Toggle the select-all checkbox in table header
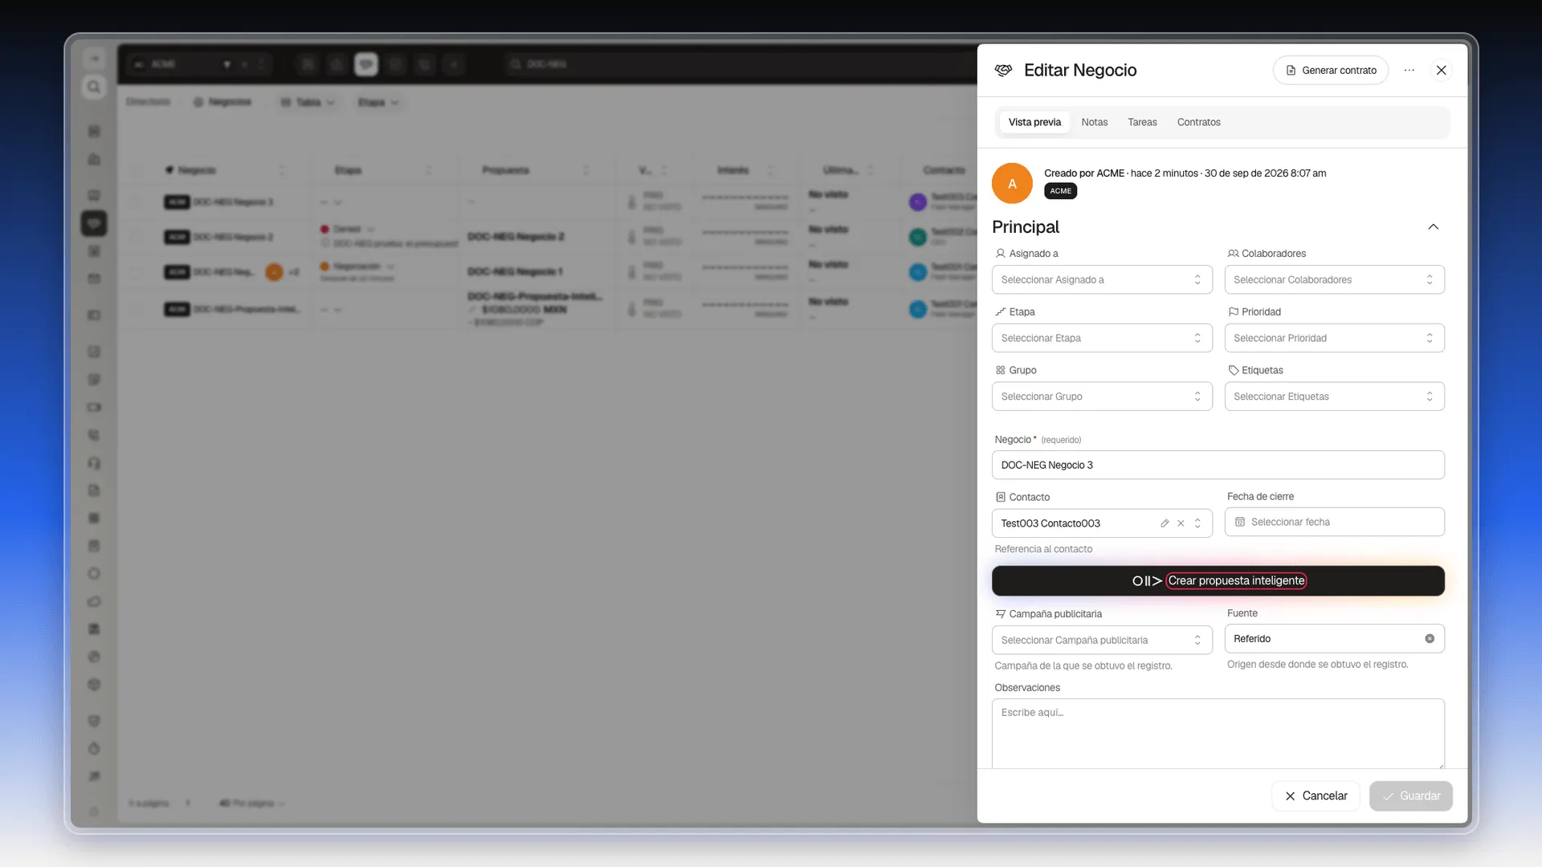This screenshot has width=1542, height=867. coord(137,171)
